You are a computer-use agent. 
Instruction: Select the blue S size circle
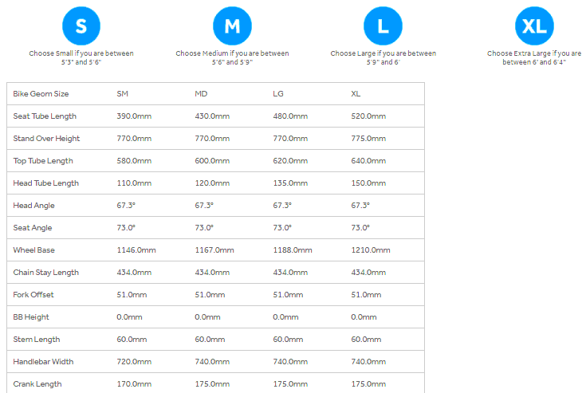pyautogui.click(x=81, y=27)
